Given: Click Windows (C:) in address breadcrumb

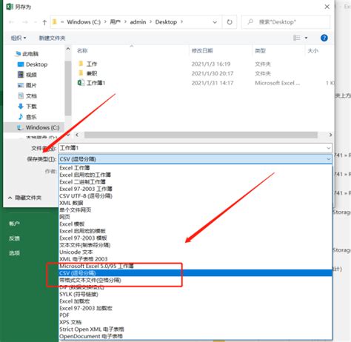Looking at the screenshot, I should (x=84, y=22).
